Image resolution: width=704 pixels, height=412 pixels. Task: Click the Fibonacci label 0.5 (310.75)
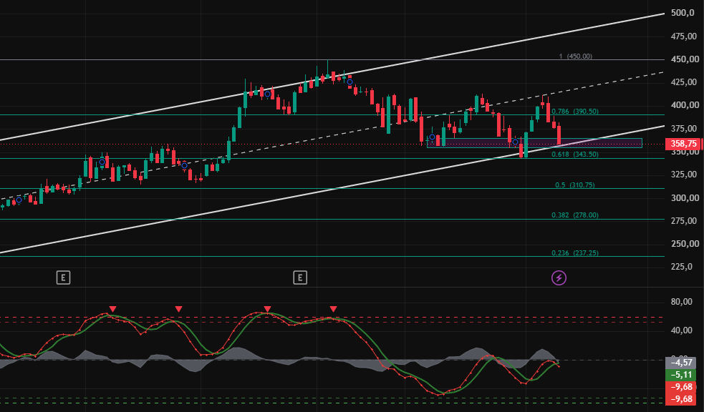pyautogui.click(x=575, y=185)
